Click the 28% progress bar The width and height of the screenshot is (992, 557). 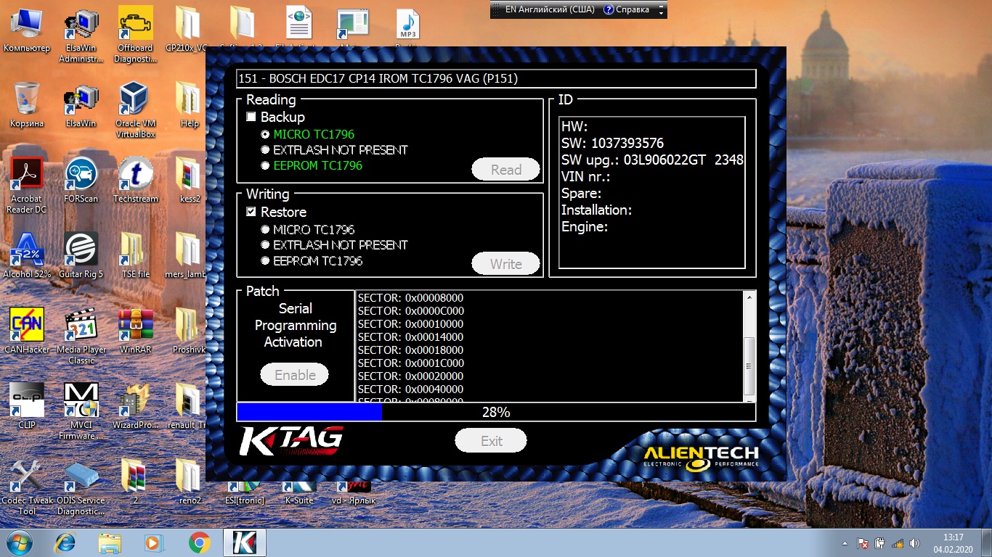[496, 412]
